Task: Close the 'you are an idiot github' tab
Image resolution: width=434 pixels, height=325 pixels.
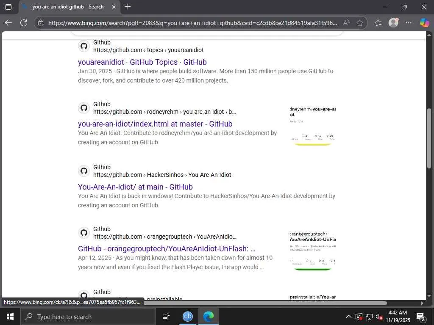Action: click(114, 7)
